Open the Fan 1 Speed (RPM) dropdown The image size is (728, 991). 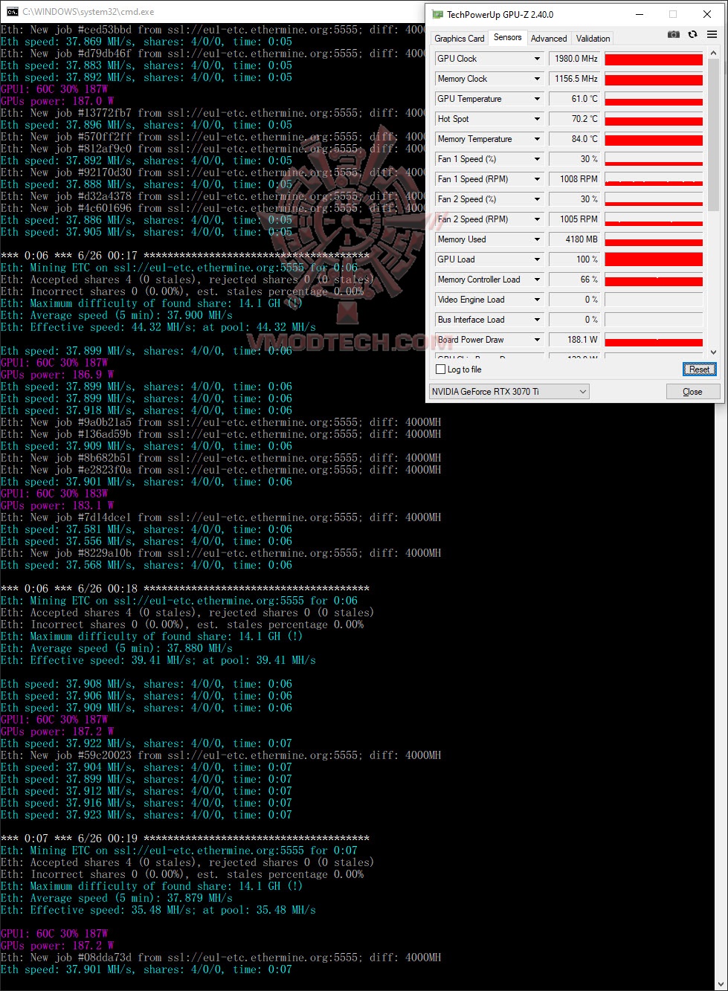pyautogui.click(x=537, y=179)
